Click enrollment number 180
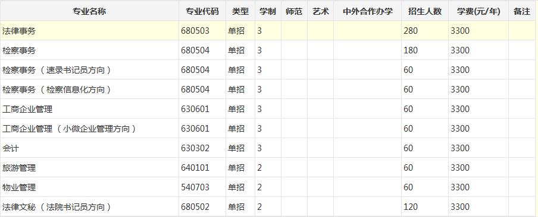 click(411, 50)
